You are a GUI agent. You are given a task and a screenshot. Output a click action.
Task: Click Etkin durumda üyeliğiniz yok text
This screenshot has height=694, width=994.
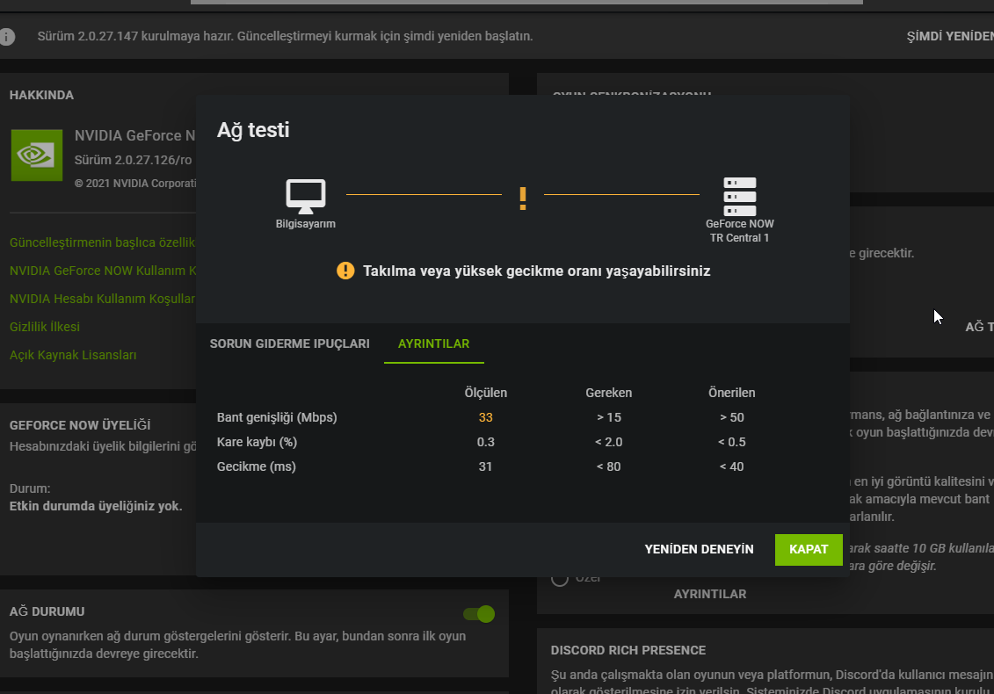[96, 506]
